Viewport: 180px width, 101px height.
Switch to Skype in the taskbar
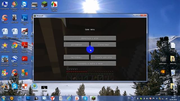point(85,98)
